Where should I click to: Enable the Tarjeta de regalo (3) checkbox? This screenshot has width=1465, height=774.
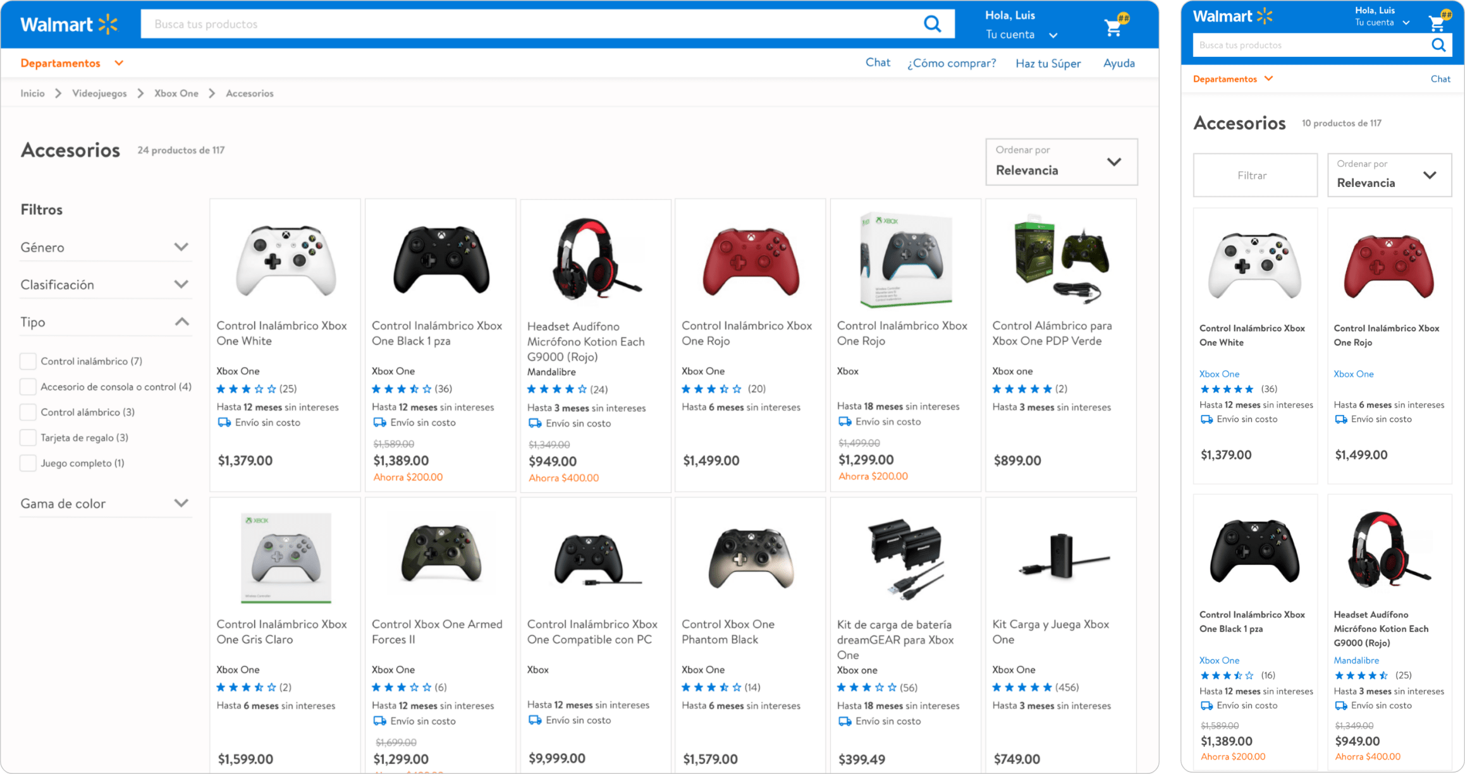(28, 438)
